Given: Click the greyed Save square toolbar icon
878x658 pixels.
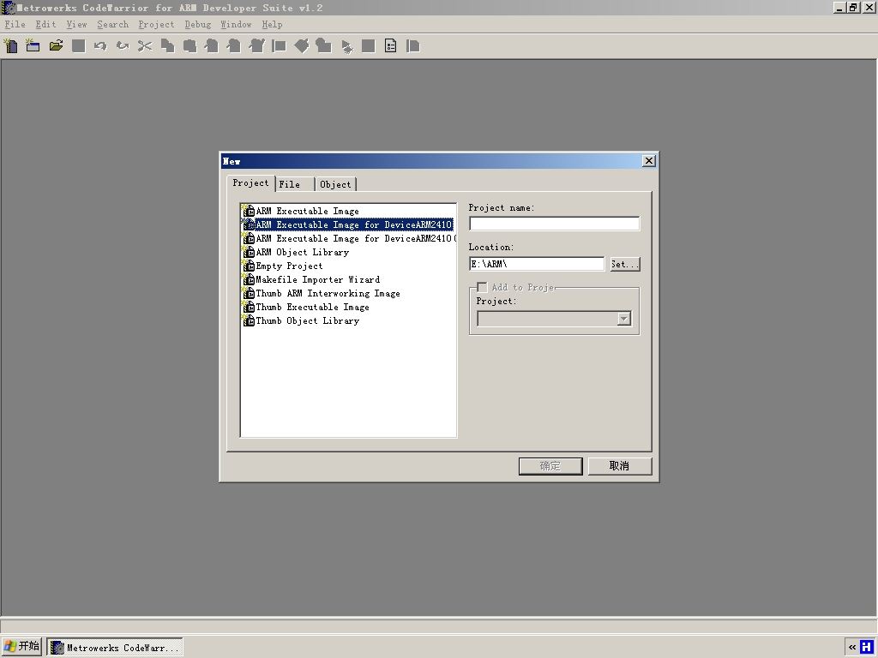Looking at the screenshot, I should click(x=78, y=46).
